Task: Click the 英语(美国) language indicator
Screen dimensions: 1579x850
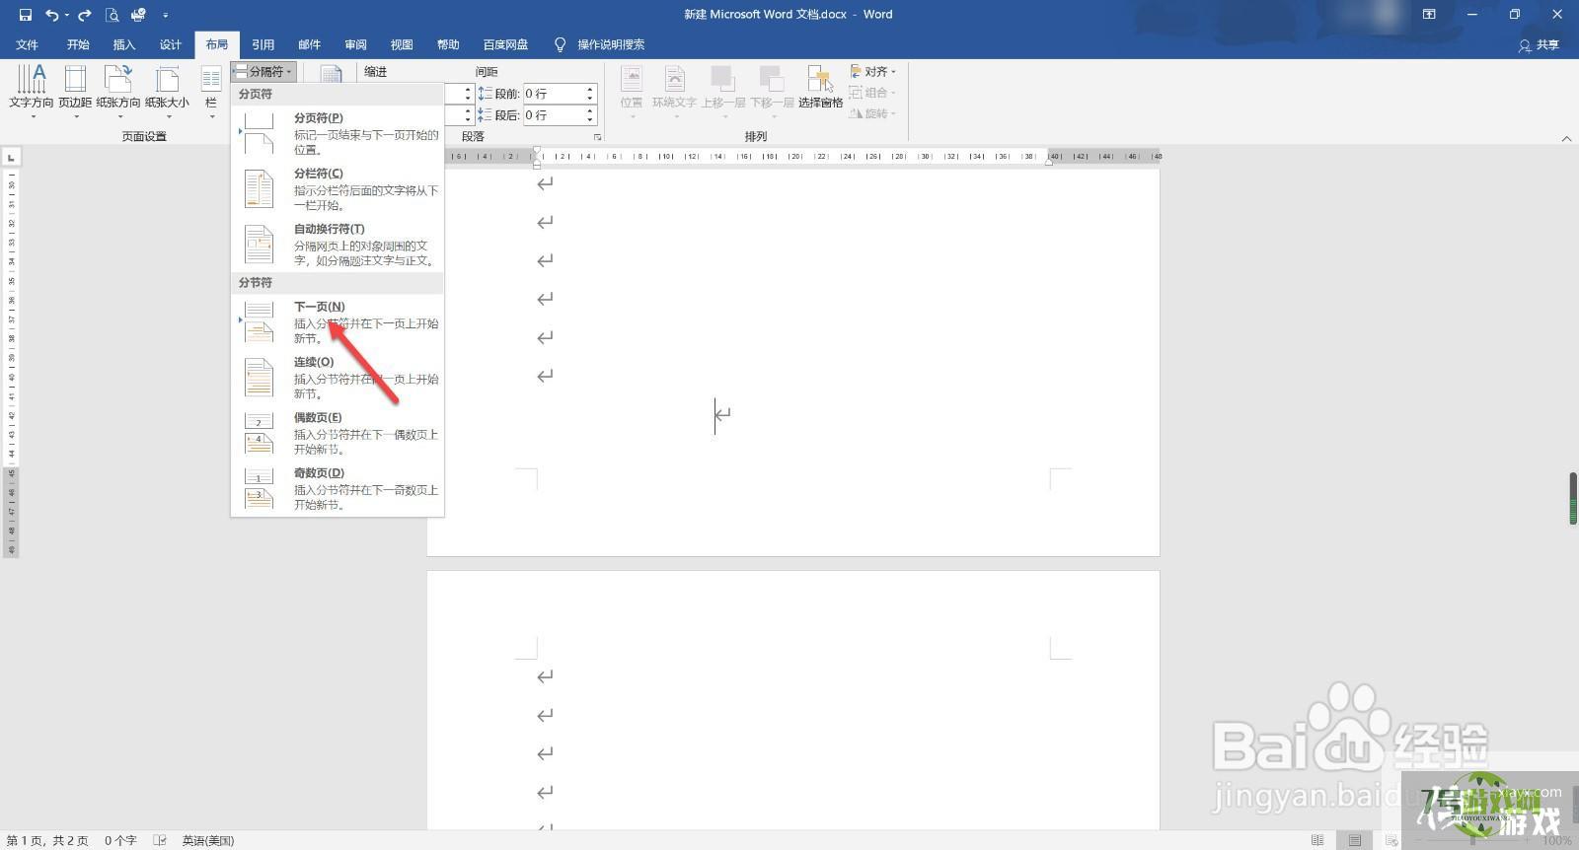Action: click(x=207, y=841)
